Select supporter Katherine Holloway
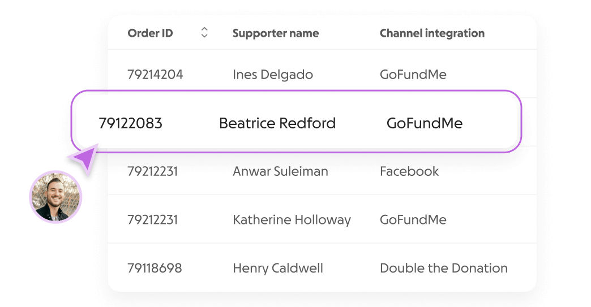 (x=292, y=219)
